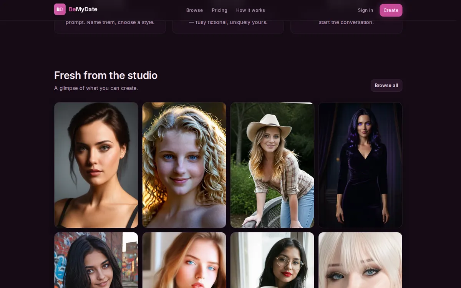Click the pink Create button
Image resolution: width=461 pixels, height=288 pixels.
tap(391, 10)
